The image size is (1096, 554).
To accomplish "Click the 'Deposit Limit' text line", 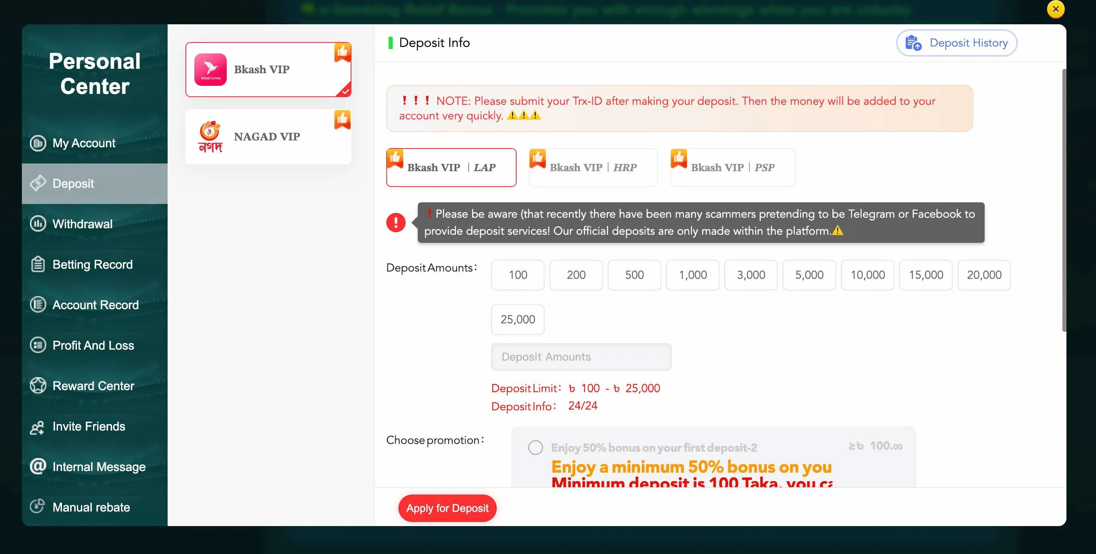I will point(576,388).
